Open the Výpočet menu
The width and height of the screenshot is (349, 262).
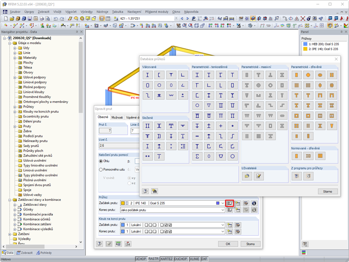[71, 12]
